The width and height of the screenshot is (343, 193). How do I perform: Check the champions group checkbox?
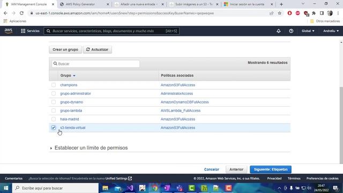[x=54, y=85]
